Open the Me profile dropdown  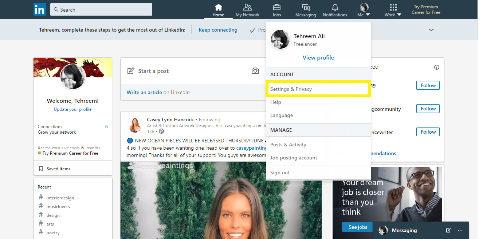(x=363, y=9)
